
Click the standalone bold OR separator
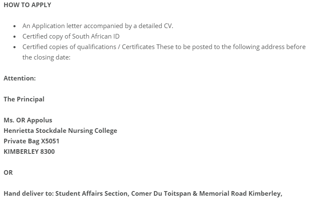pos(8,173)
